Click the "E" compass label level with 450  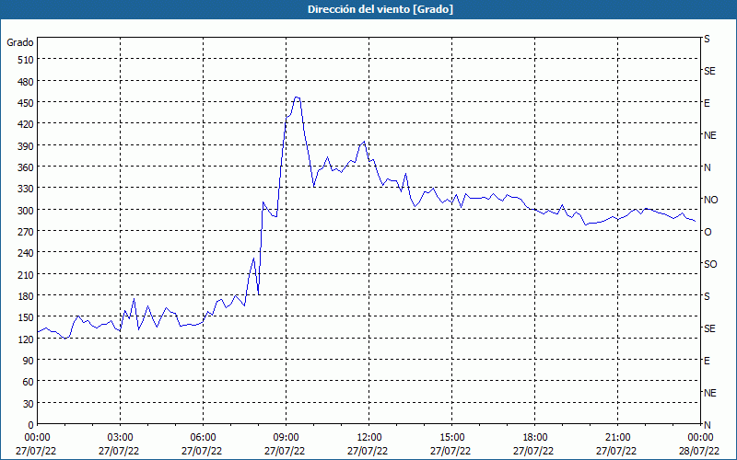click(x=707, y=103)
